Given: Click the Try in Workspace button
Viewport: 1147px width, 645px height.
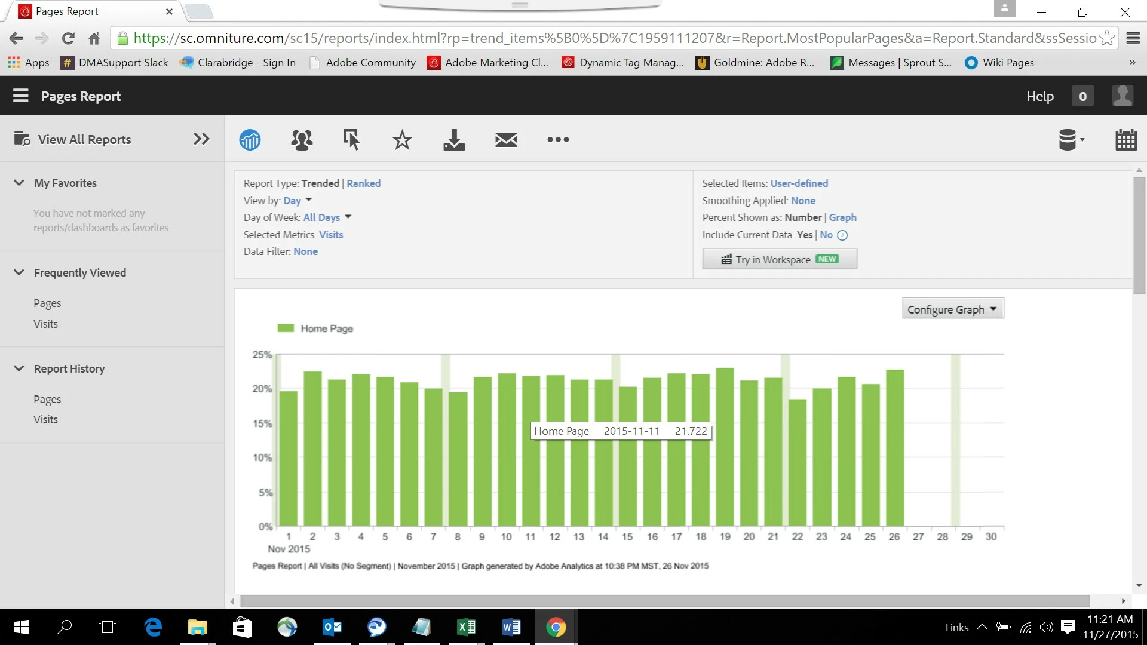Looking at the screenshot, I should [x=780, y=259].
